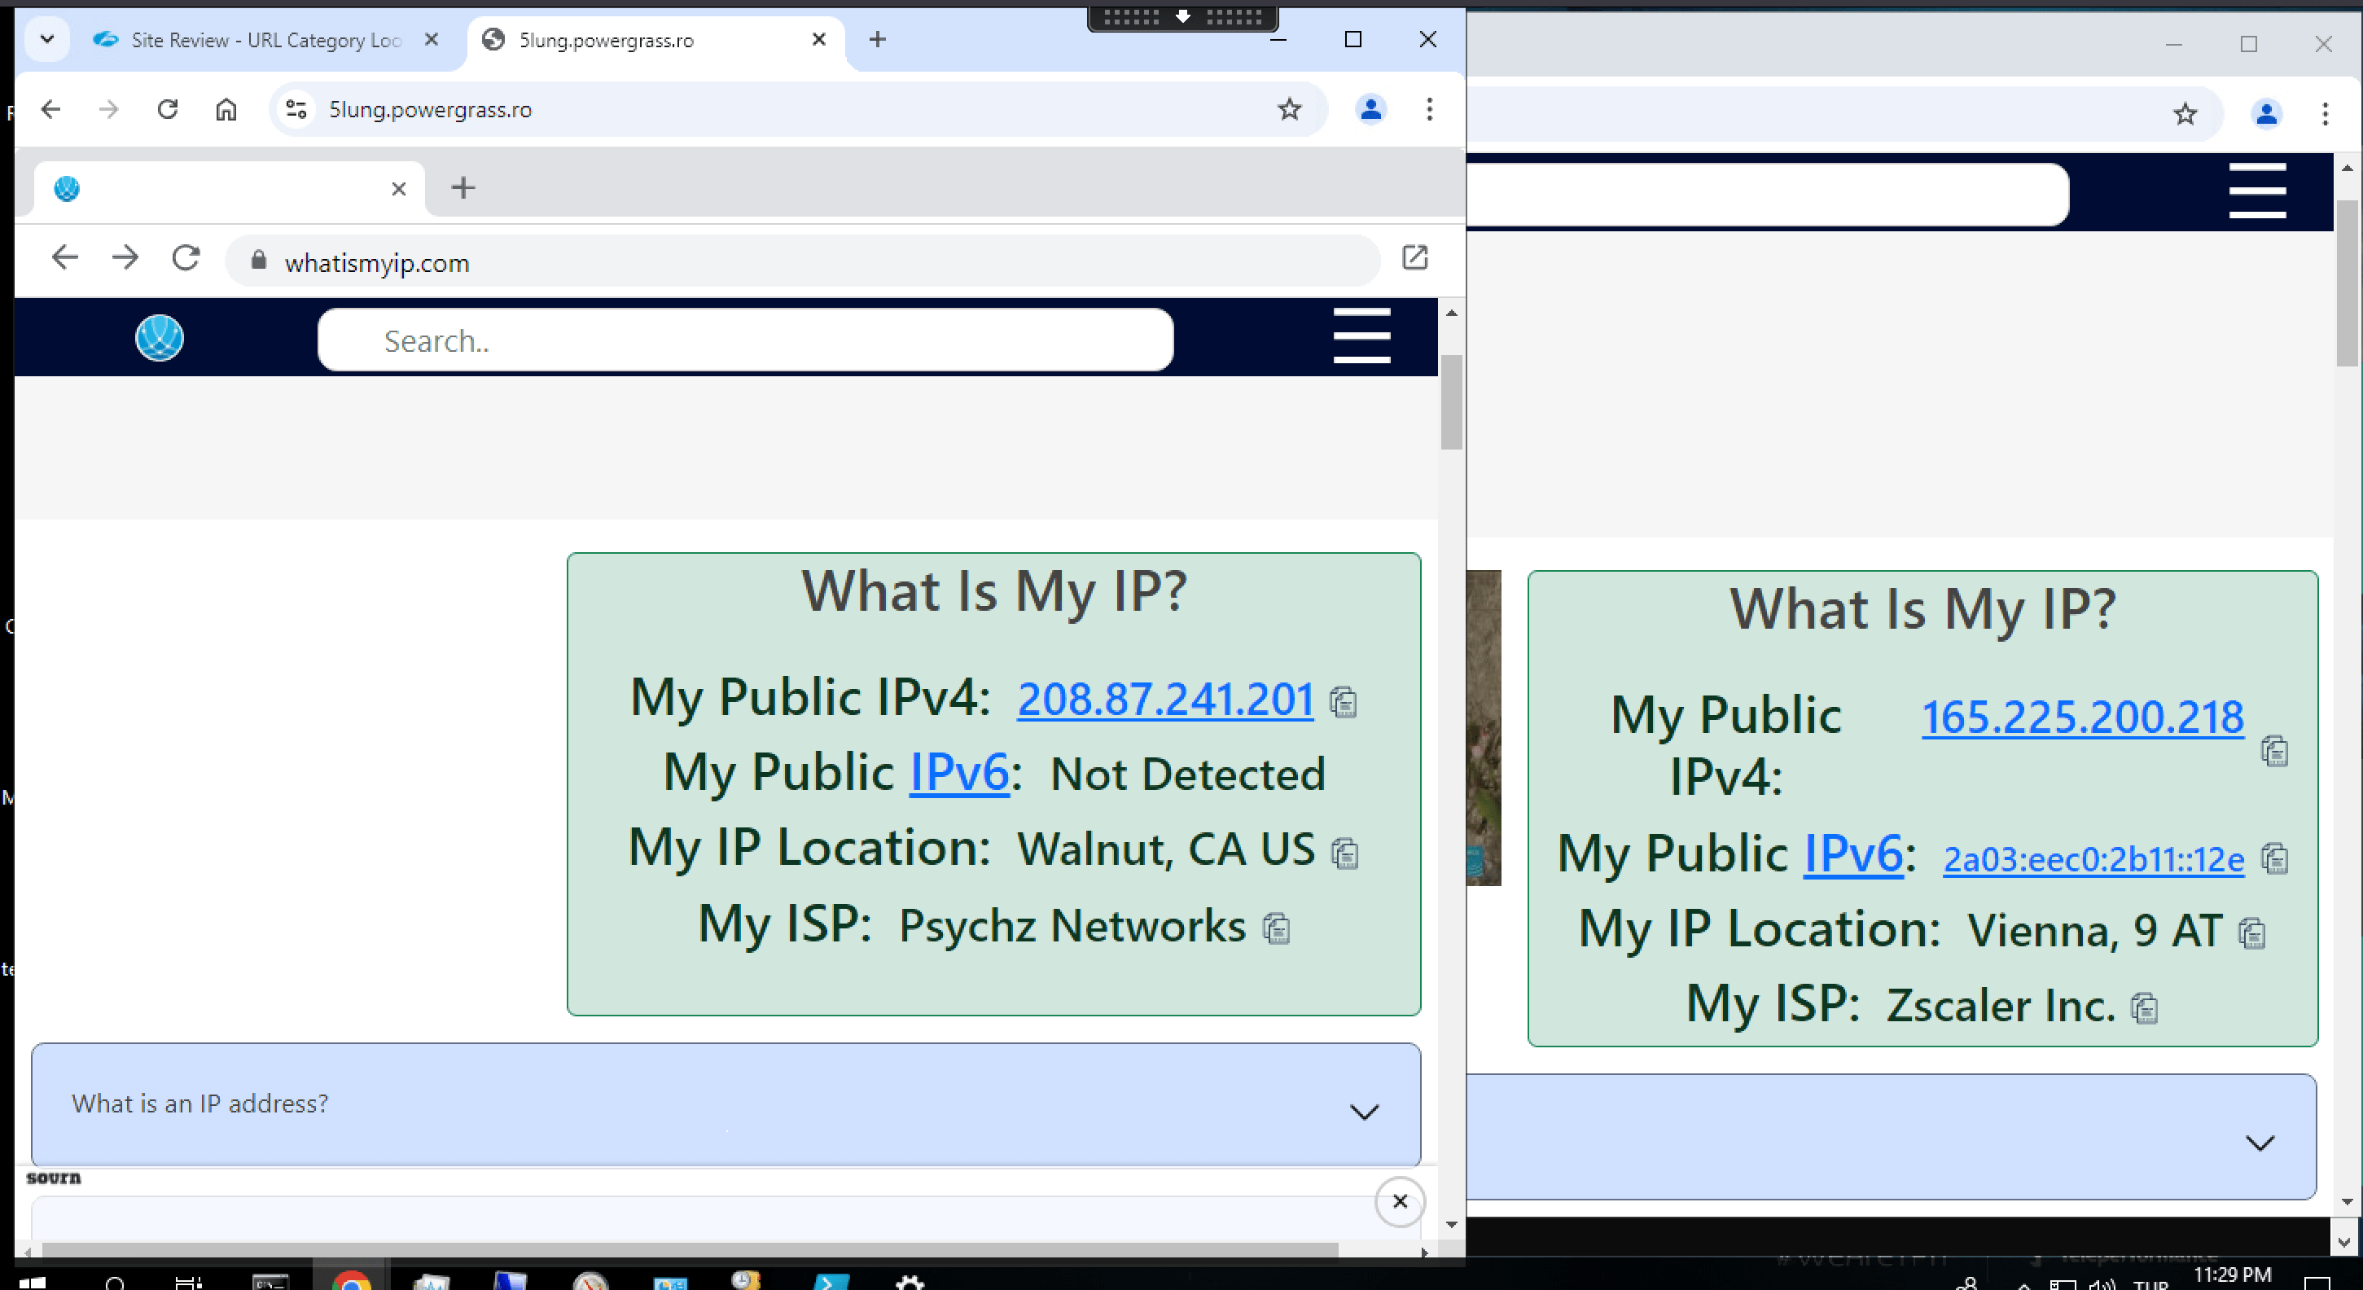
Task: Open embedded page in new window icon
Action: coord(1414,258)
